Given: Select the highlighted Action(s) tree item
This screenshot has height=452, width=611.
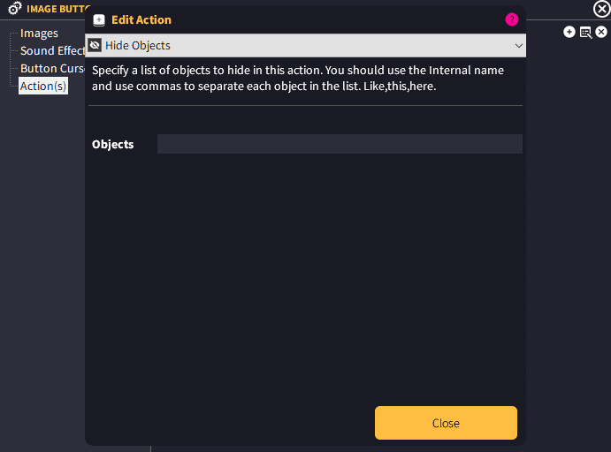Looking at the screenshot, I should click(x=42, y=86).
